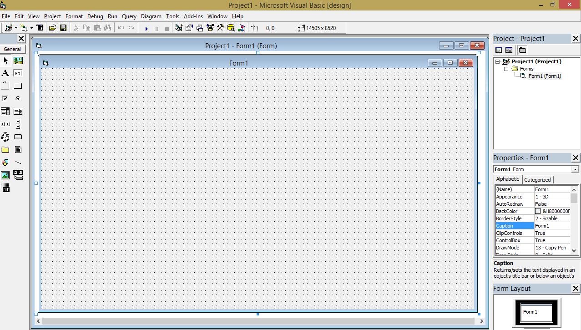Click the Find binoculars icon
The image size is (581, 330).
tap(107, 28)
